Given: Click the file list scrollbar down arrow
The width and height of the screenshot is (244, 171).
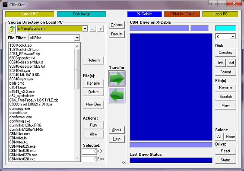Looking at the screenshot, I should tap(77, 158).
